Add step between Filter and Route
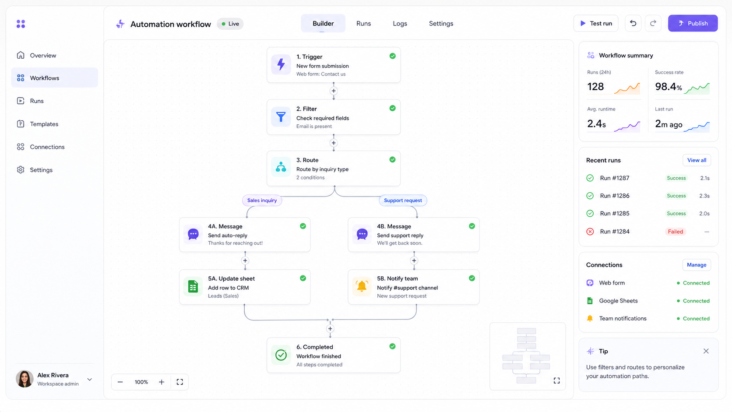732x412 pixels. point(334,143)
